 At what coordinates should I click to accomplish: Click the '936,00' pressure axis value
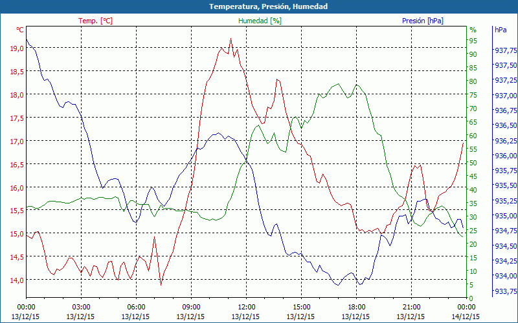tap(506, 156)
